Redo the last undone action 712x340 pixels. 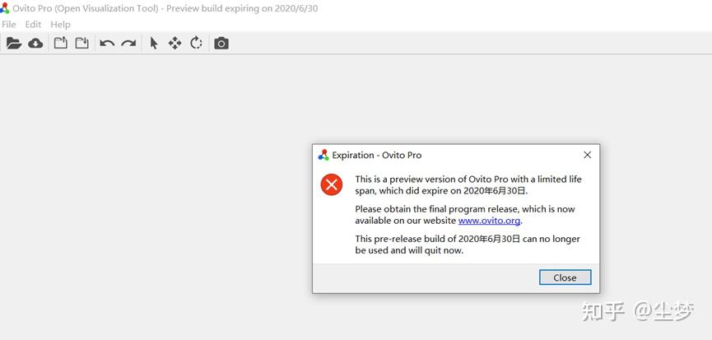pos(128,43)
